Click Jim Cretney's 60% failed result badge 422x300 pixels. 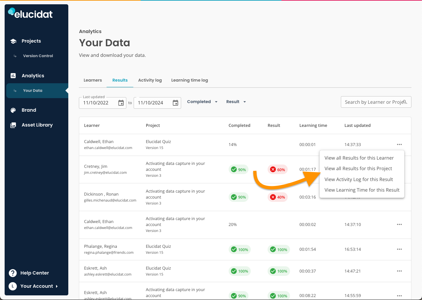[x=277, y=169]
